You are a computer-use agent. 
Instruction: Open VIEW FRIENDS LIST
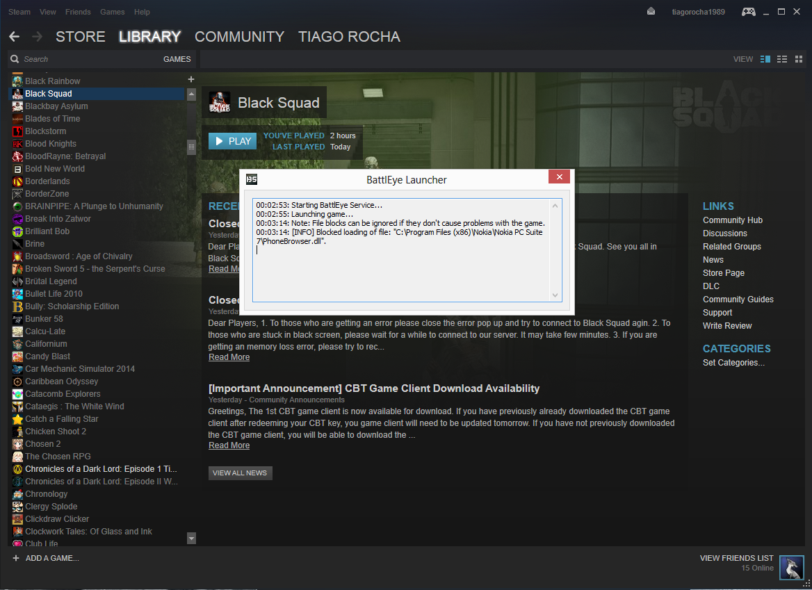[736, 558]
